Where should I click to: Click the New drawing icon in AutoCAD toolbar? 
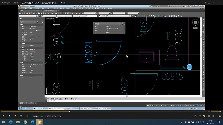[x=20, y=13]
